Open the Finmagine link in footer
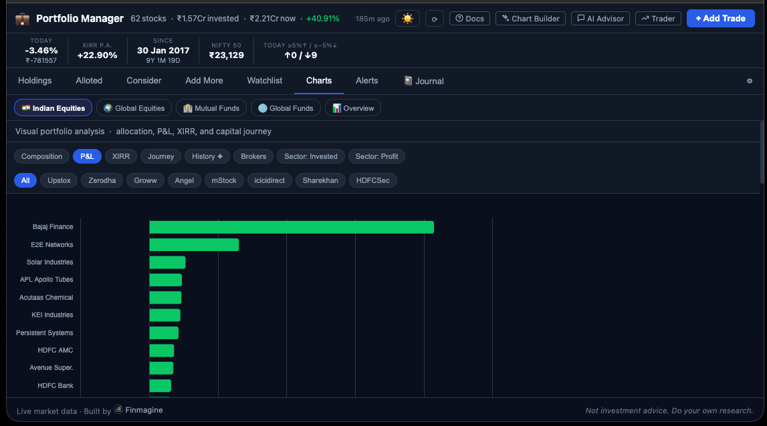 (138, 410)
